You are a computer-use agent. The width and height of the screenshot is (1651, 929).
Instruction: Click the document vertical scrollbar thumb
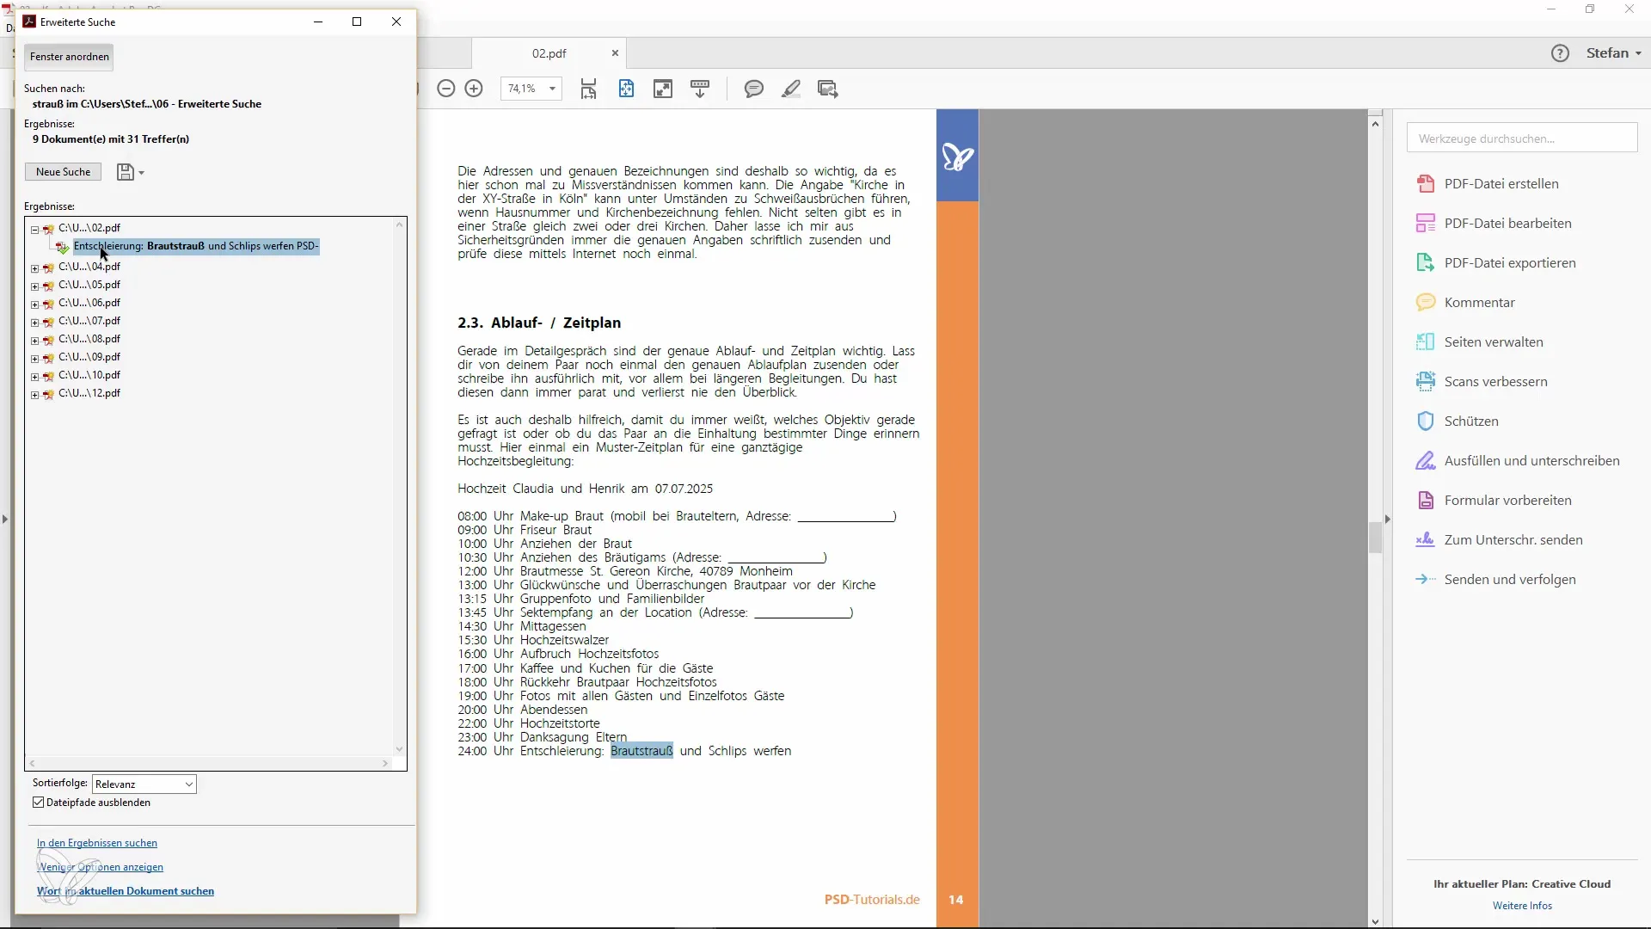[x=1375, y=538]
